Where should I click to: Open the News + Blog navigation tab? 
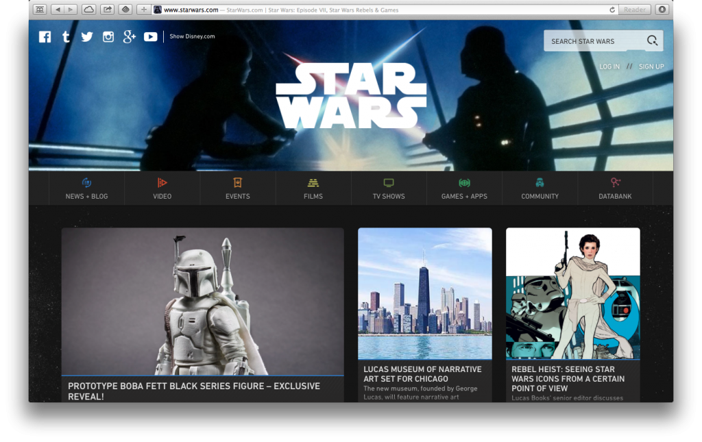(86, 188)
